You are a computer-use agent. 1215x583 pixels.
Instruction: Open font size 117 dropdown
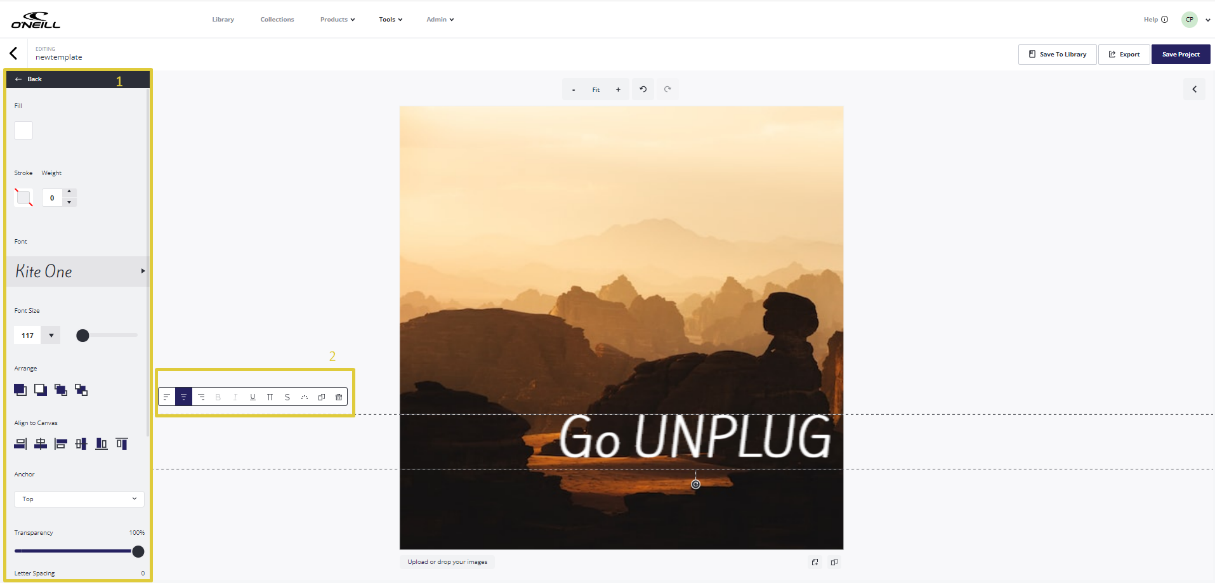[51, 335]
